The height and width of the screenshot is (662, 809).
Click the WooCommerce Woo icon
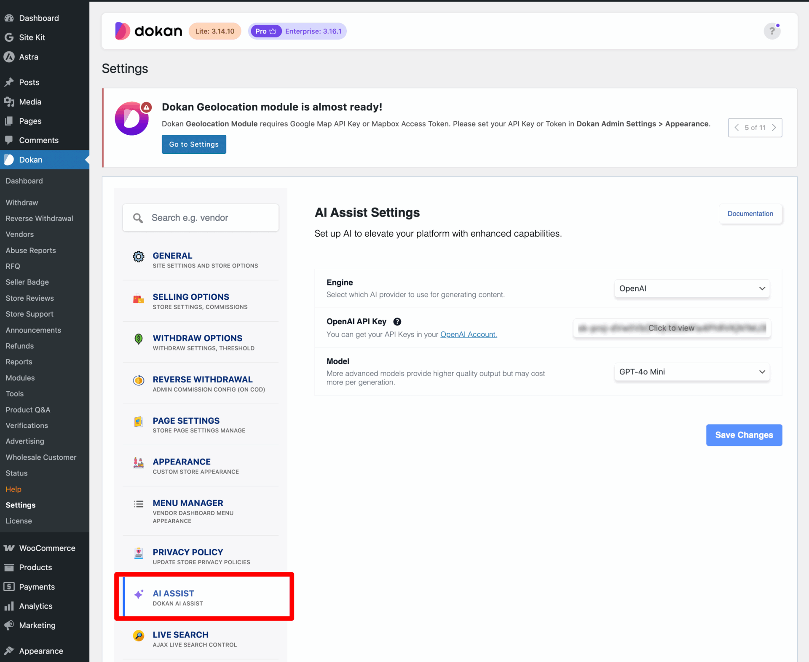pos(9,548)
